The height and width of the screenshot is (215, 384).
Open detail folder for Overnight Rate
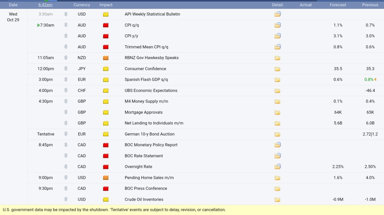(277, 167)
